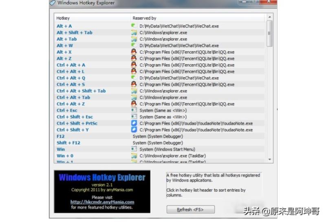Viewport: 326px width, 222px height.
Task: Click the QQ icon in Ctrl + Alt + Z row
Action: (x=134, y=104)
